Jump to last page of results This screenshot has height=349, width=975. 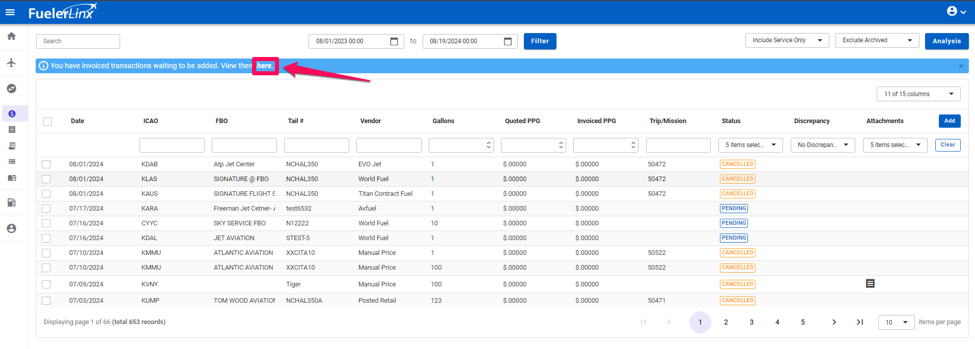[x=859, y=322]
